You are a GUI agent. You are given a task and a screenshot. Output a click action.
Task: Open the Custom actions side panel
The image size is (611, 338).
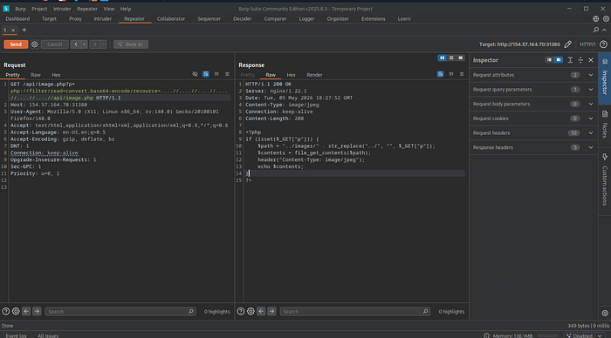click(605, 179)
